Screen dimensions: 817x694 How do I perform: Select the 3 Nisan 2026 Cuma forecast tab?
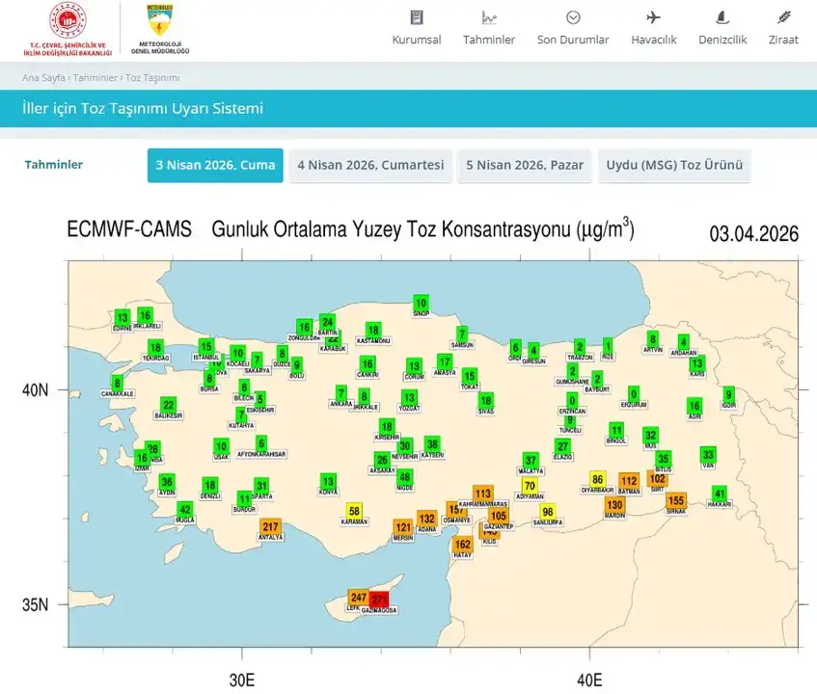point(215,165)
